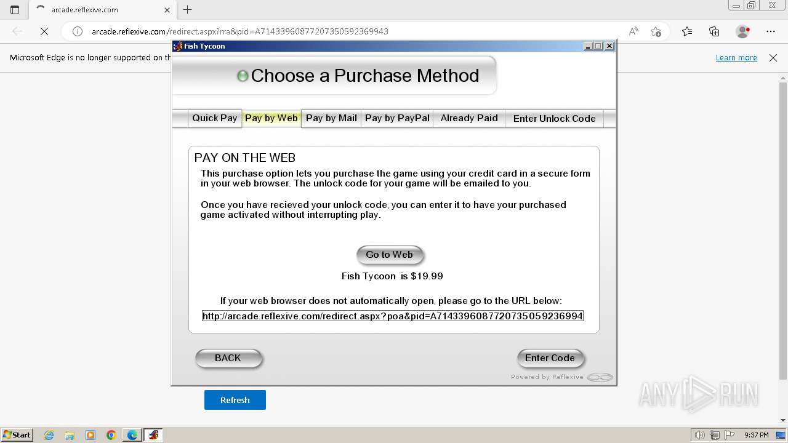Image resolution: width=788 pixels, height=443 pixels.
Task: View site information icon
Action: (78, 31)
